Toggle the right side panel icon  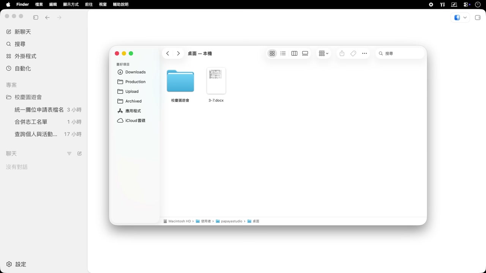point(478,17)
